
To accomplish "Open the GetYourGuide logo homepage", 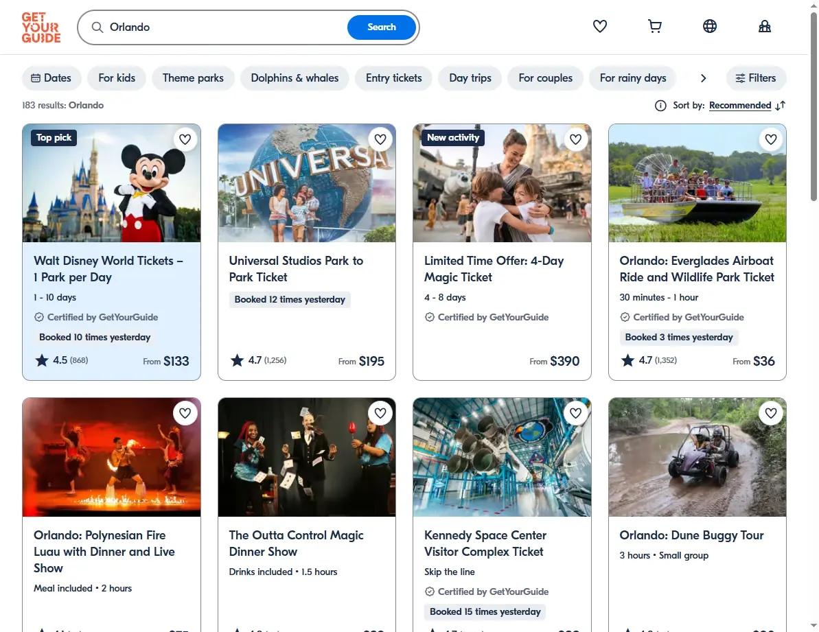I will point(41,27).
